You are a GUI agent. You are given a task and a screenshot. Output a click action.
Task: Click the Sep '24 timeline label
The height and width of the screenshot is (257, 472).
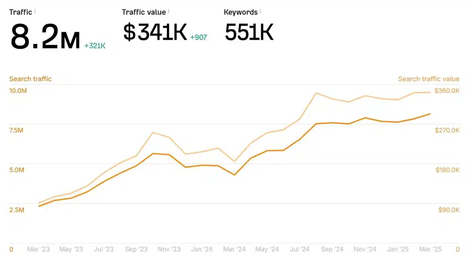pyautogui.click(x=332, y=249)
